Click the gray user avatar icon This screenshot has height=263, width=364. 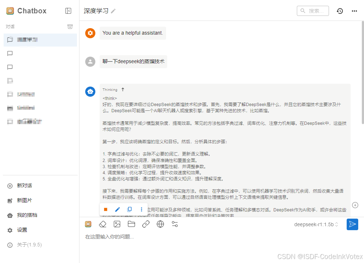(x=90, y=62)
